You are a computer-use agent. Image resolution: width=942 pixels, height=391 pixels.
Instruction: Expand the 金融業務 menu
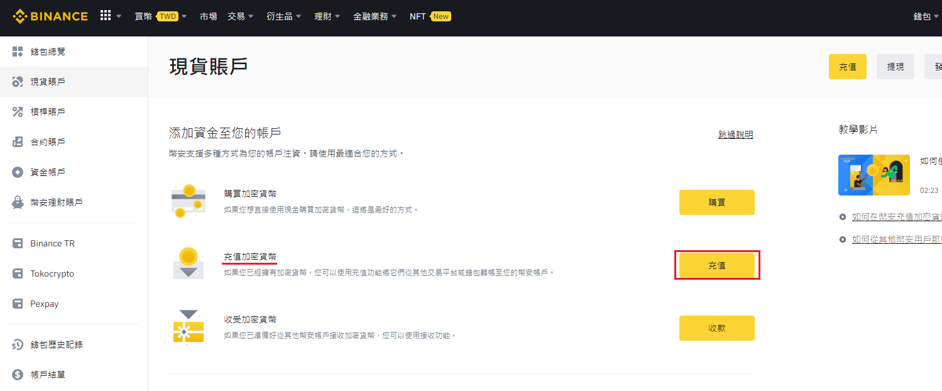[375, 16]
